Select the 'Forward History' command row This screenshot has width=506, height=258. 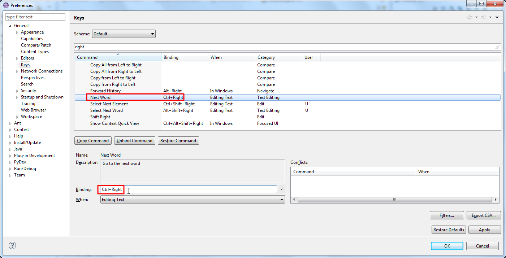coord(287,91)
